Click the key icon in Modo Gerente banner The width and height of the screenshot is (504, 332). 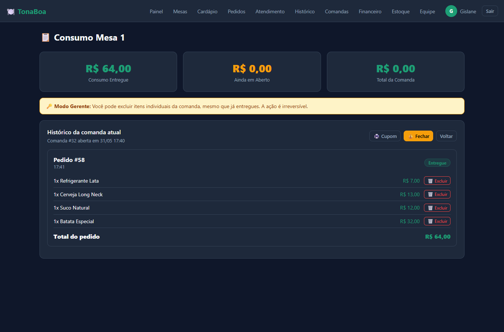49,106
